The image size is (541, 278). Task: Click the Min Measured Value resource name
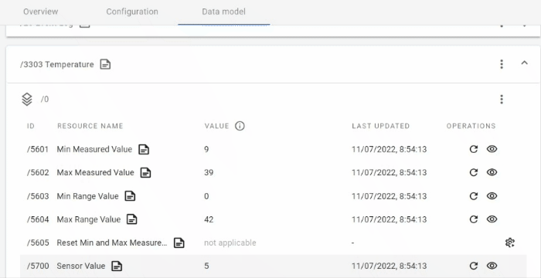94,149
